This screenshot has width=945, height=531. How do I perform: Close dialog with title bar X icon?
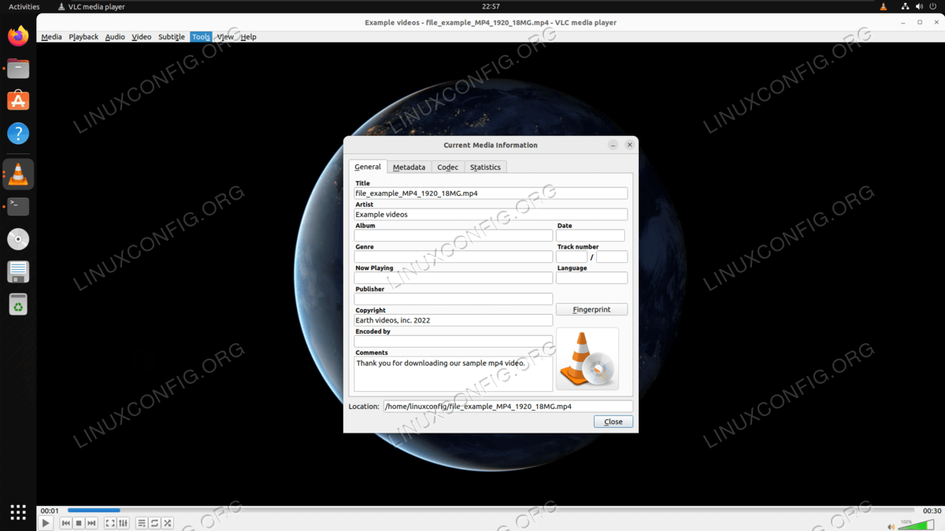[x=629, y=145]
